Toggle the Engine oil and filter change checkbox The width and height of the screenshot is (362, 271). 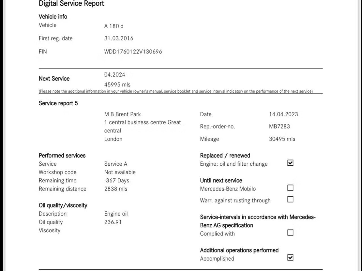[x=290, y=163]
